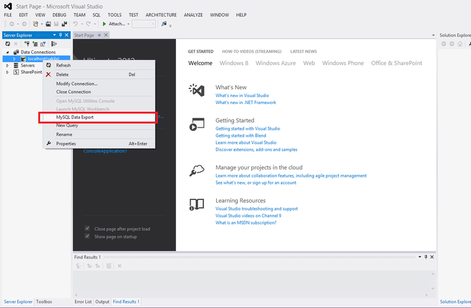This screenshot has width=471, height=308.
Task: Open the Server Explorer window options dropdown
Action: coord(54,35)
